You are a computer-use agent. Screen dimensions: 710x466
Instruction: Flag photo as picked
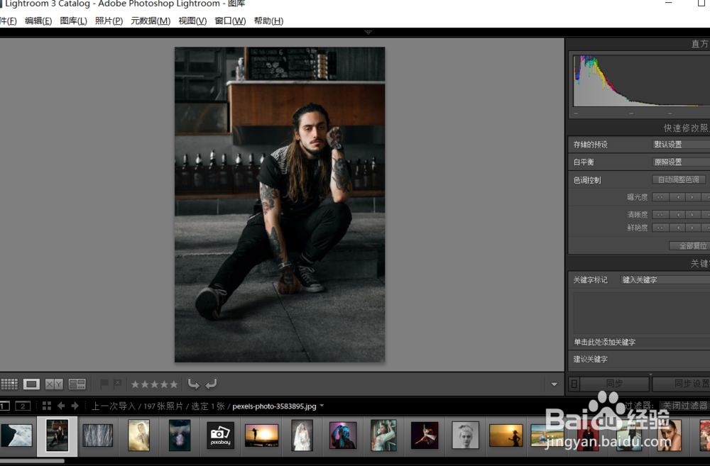104,384
